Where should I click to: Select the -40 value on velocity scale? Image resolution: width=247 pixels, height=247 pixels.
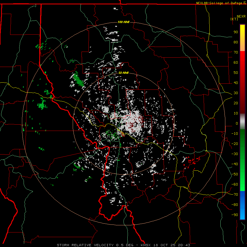click(x=235, y=164)
